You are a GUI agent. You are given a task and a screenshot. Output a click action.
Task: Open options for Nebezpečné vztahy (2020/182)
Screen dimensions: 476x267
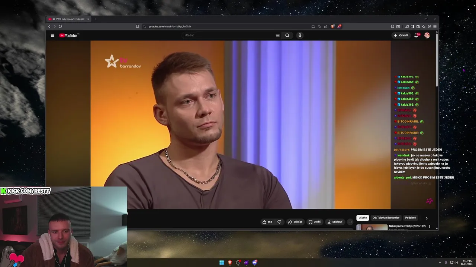(430, 227)
